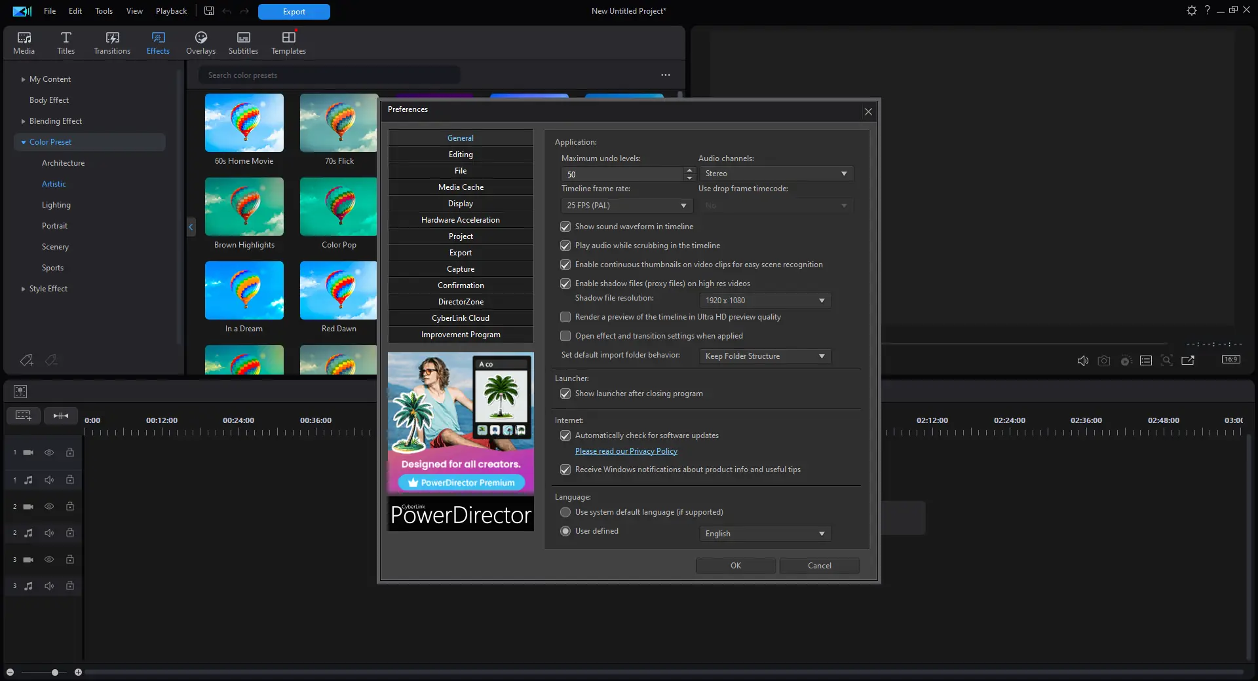This screenshot has height=681, width=1258.
Task: Select Use system default language option
Action: pos(565,512)
